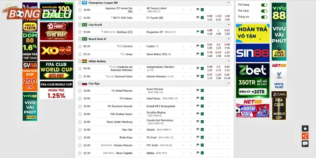Collapse the Cúp Brazil league section

tap(229, 24)
